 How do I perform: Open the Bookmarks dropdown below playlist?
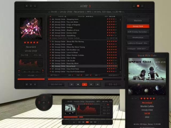click(x=113, y=75)
